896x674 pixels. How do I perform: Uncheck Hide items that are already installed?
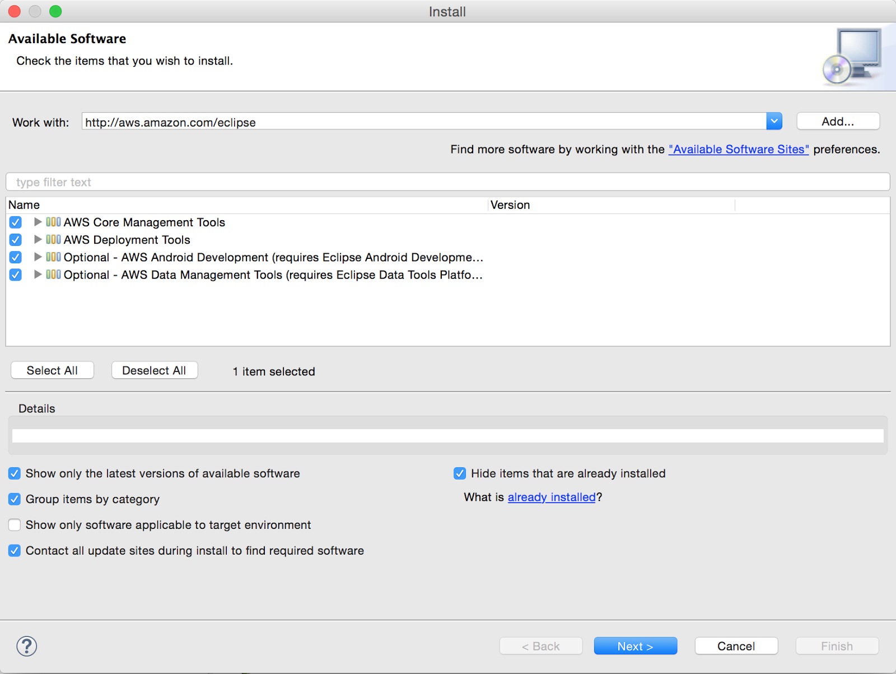tap(459, 473)
